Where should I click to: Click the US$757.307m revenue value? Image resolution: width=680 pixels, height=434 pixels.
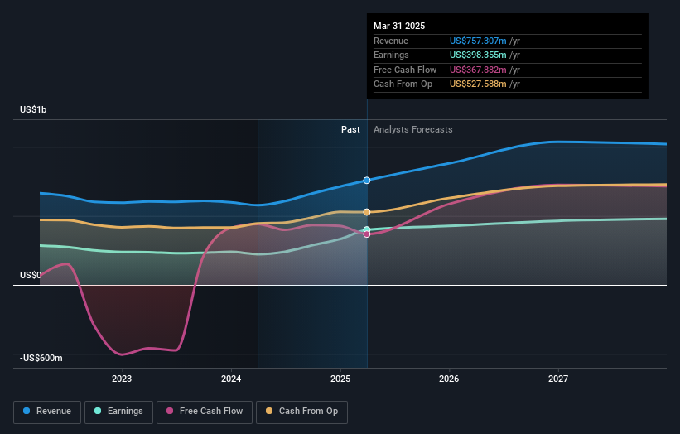[x=478, y=41]
